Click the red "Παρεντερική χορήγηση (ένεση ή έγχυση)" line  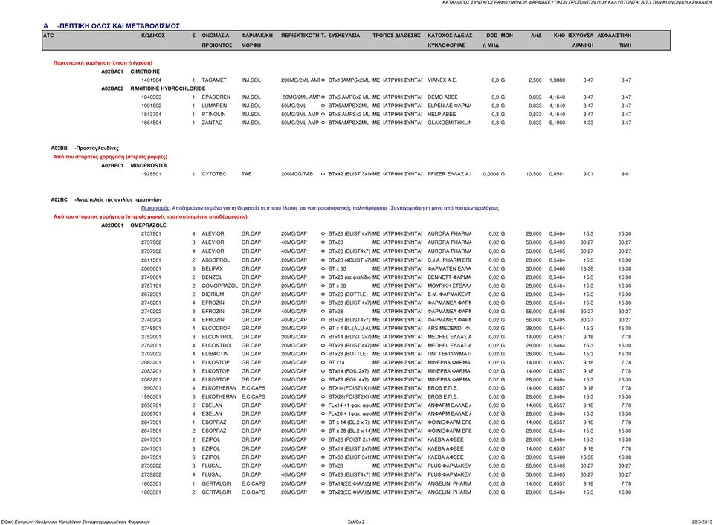[103, 63]
